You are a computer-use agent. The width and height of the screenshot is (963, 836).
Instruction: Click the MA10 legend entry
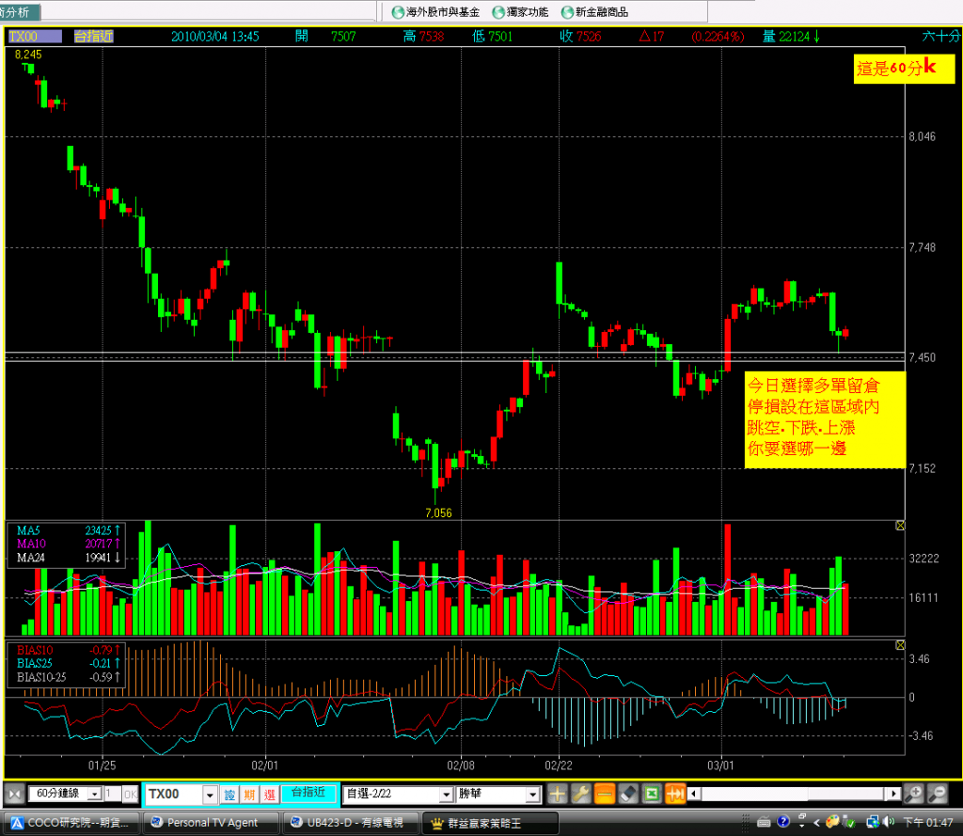pos(31,544)
